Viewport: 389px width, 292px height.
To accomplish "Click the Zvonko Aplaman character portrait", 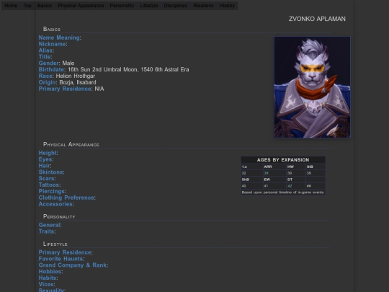I will 312,87.
